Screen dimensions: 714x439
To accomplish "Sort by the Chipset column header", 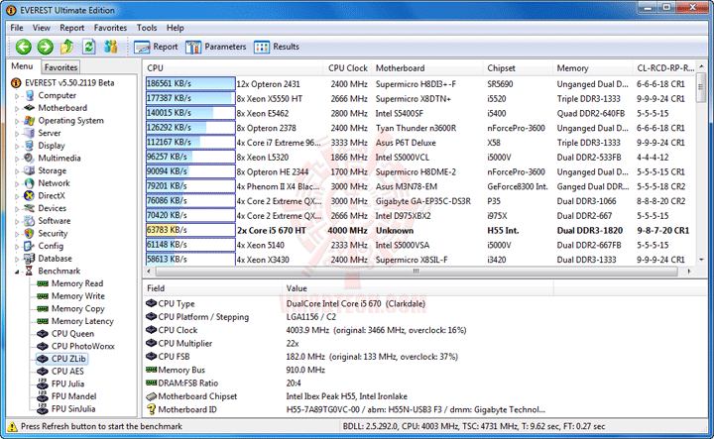I will point(518,68).
